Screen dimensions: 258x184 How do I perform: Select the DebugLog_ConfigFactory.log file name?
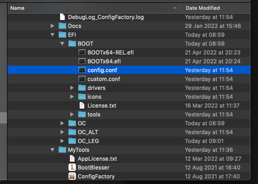click(106, 17)
